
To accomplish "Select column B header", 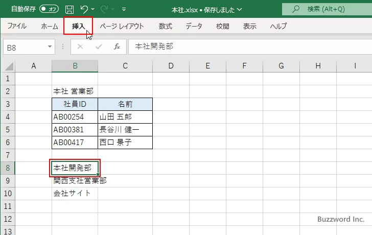I will click(75, 66).
